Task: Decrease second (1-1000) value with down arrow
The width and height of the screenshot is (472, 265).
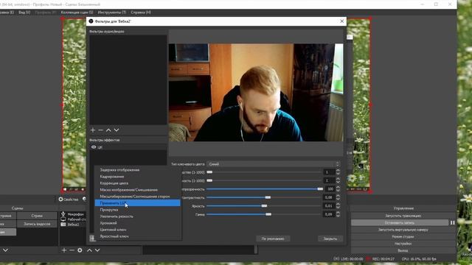Action: (x=338, y=183)
